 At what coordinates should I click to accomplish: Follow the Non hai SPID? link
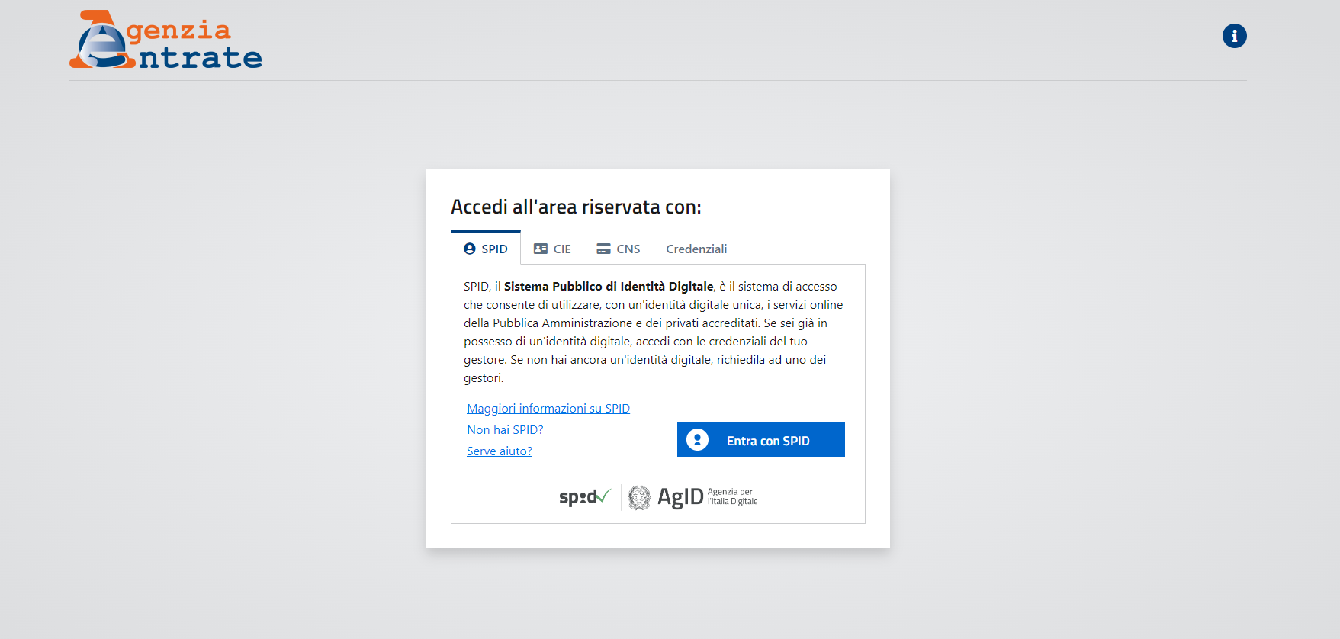[x=505, y=430]
